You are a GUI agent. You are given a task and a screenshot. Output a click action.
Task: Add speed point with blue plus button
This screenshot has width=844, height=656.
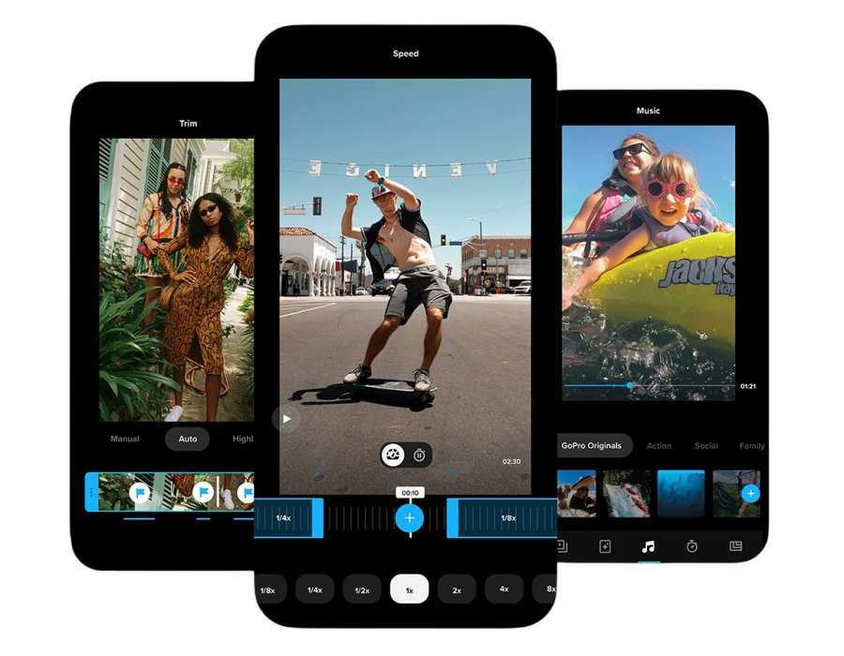(x=409, y=517)
